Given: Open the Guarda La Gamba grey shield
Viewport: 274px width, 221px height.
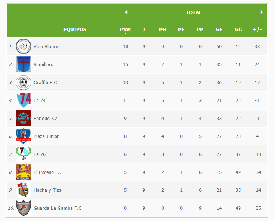Looking at the screenshot, I should tap(24, 208).
